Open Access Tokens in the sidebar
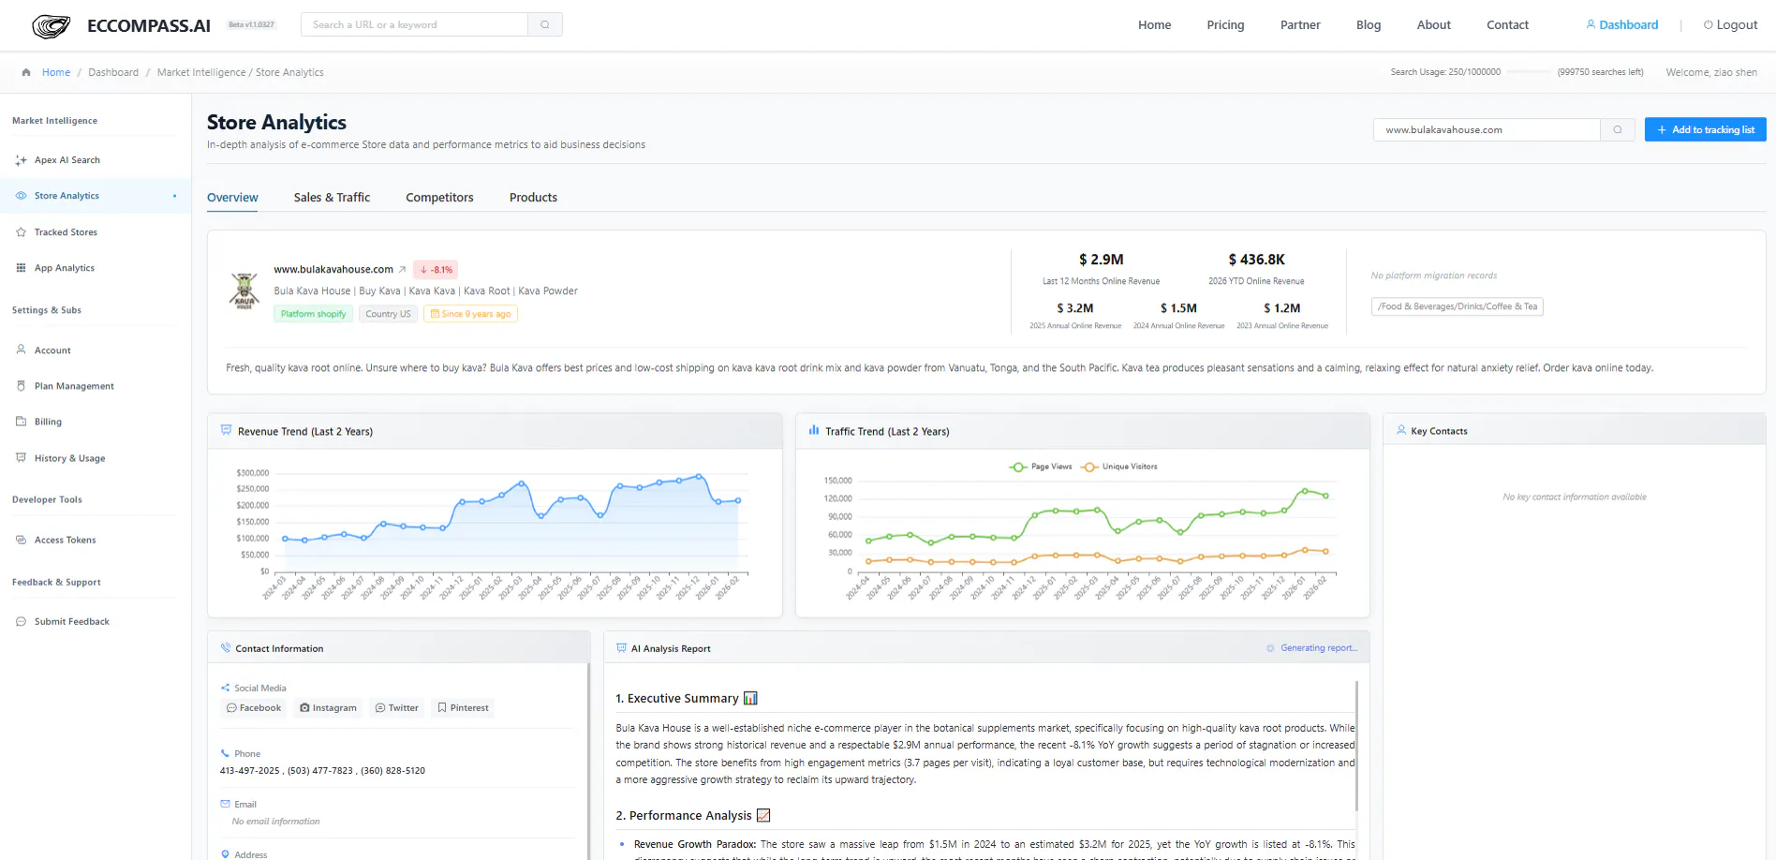 pos(65,540)
